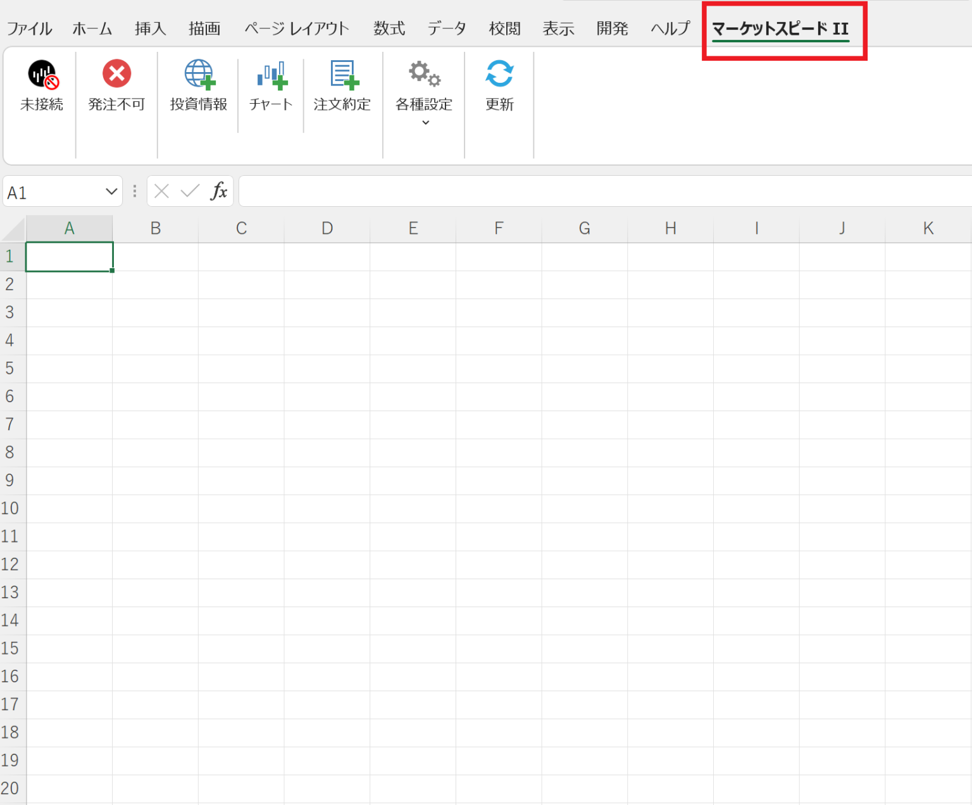The width and height of the screenshot is (972, 805).
Task: Click the fx insert function icon
Action: pyautogui.click(x=218, y=191)
